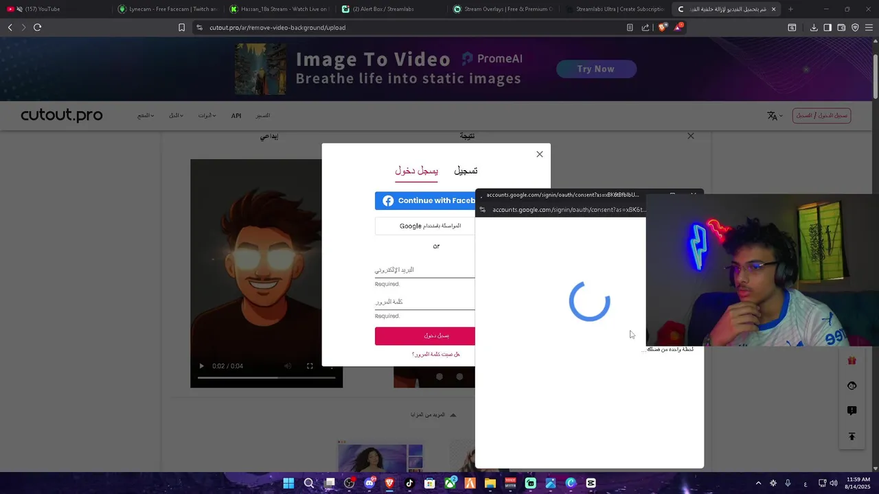Click the share icon in address bar
The width and height of the screenshot is (879, 494).
[x=646, y=27]
